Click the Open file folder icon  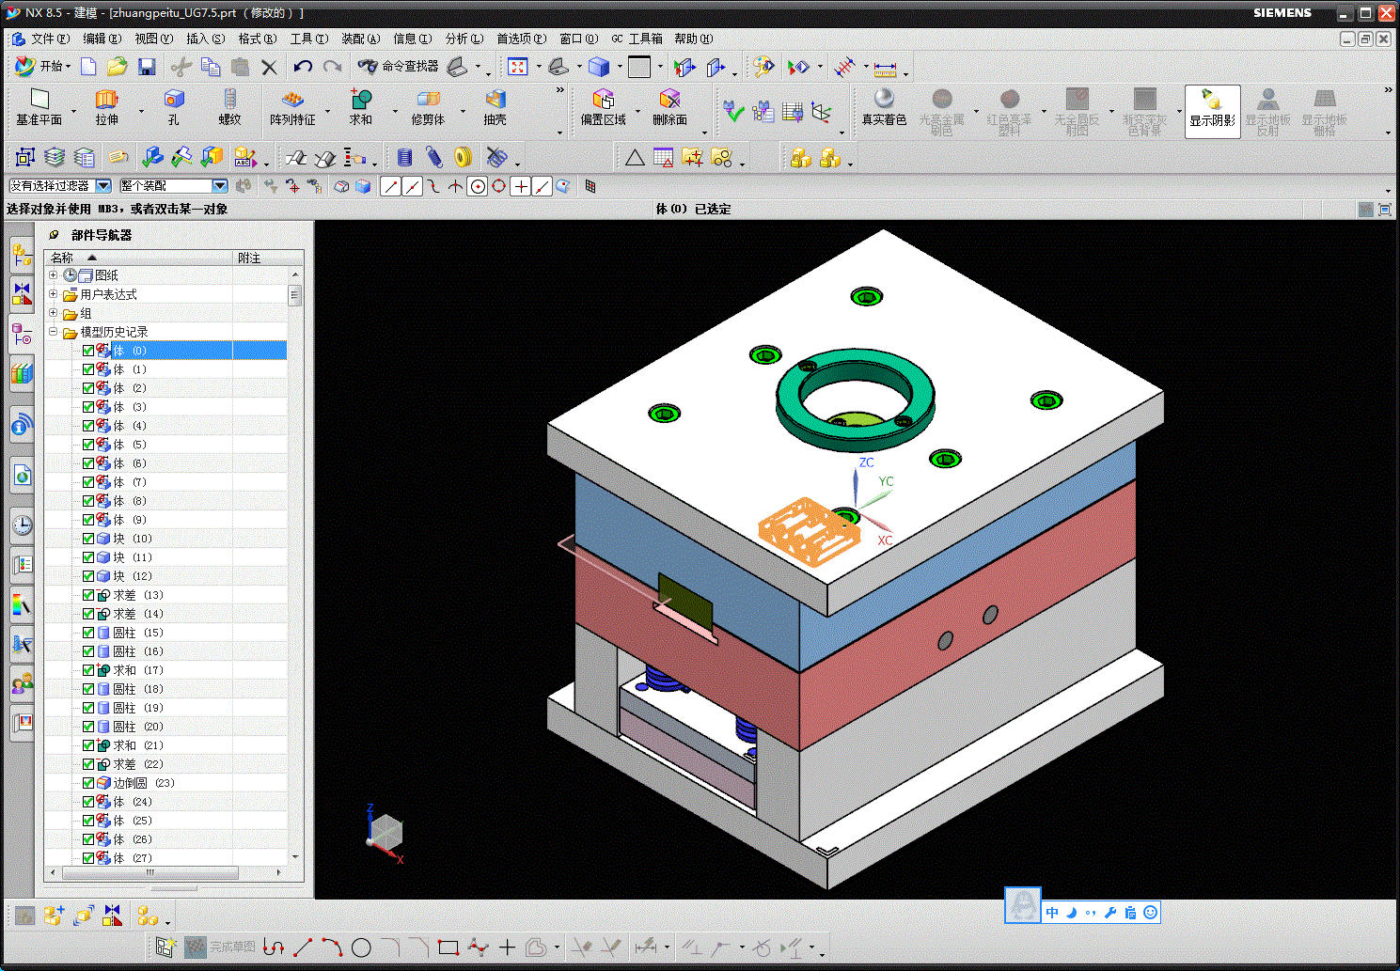click(117, 66)
